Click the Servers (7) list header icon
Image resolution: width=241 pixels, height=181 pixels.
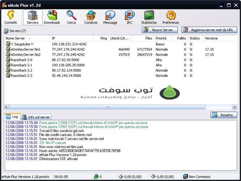coord(6,31)
